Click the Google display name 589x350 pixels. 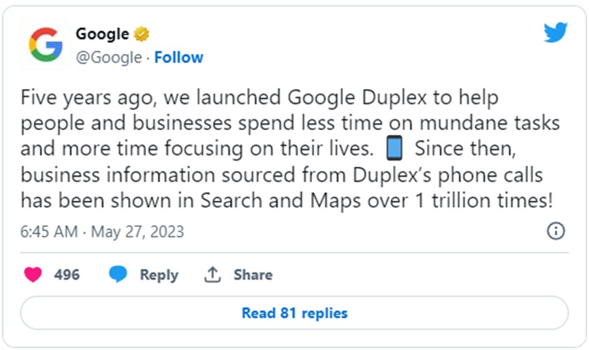point(102,34)
